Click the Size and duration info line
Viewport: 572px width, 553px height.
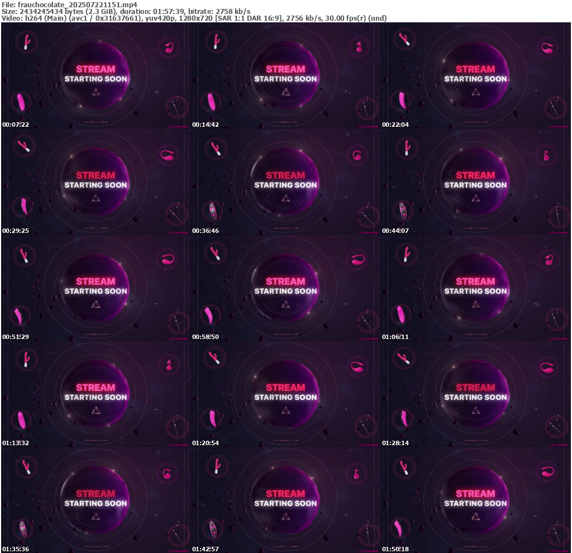click(126, 11)
